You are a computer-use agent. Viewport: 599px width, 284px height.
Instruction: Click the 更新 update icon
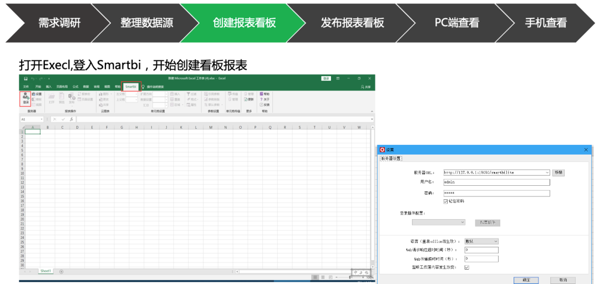point(248,99)
